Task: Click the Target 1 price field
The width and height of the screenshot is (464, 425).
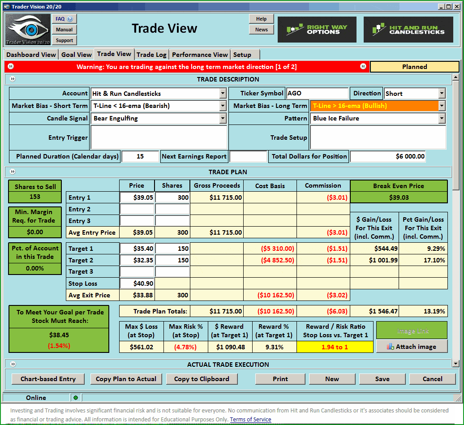Action: tap(137, 248)
